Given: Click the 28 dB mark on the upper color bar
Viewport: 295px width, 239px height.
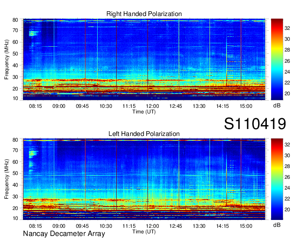Looking at the screenshot, I should pyautogui.click(x=287, y=50).
